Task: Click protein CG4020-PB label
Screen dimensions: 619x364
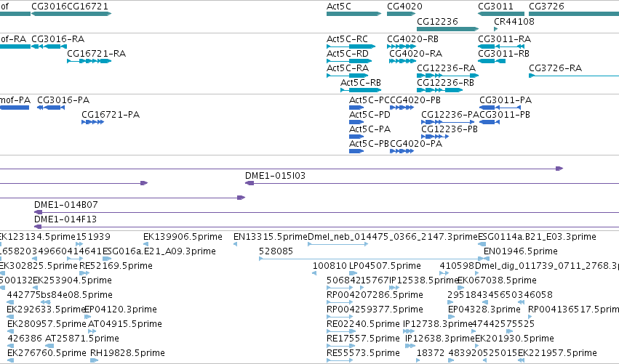Action: coord(415,100)
